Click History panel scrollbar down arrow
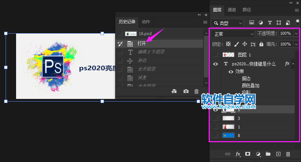This screenshot has width=301, height=162. coord(206,82)
